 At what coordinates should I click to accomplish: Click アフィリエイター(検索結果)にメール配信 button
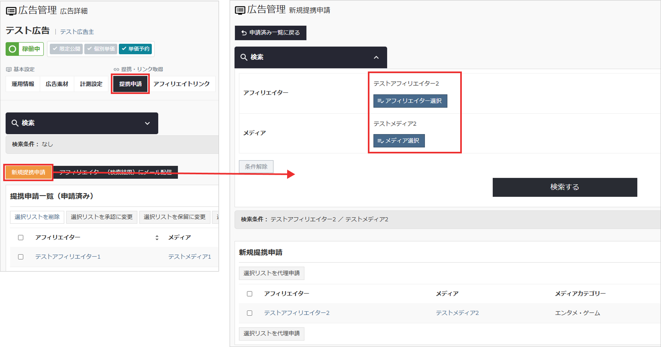coord(116,172)
